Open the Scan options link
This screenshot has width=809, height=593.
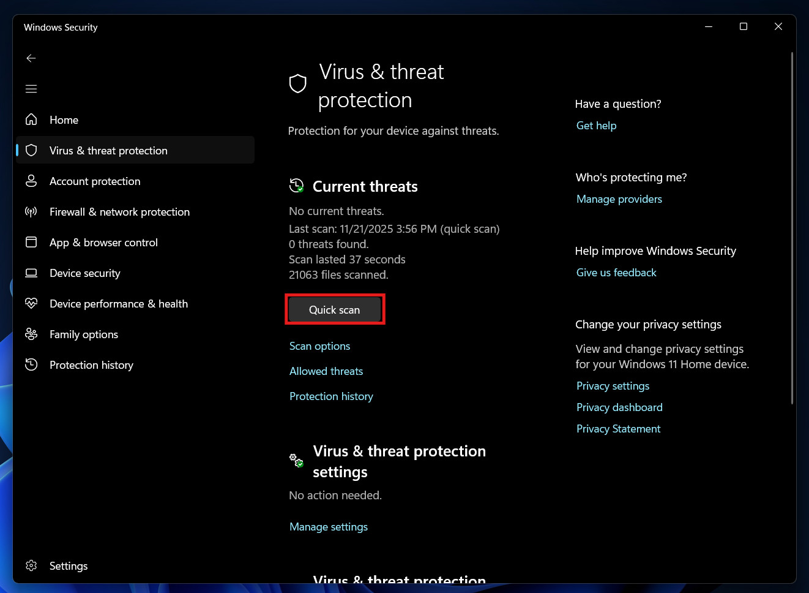319,346
